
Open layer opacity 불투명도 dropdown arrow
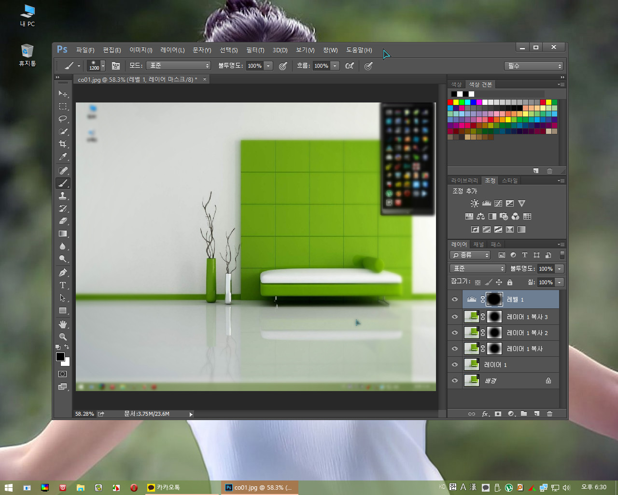(x=560, y=269)
